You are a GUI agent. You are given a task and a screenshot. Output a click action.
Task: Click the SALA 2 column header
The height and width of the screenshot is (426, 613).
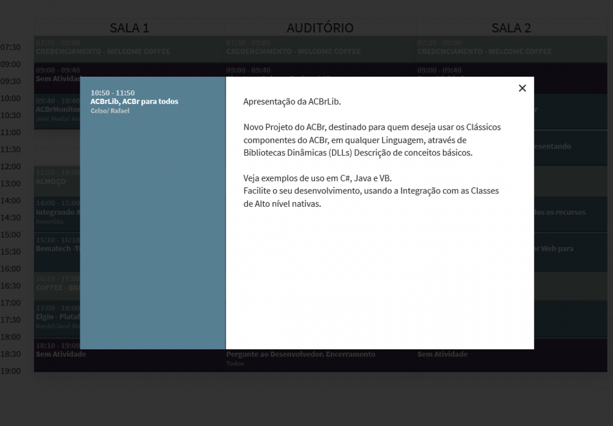coord(511,28)
